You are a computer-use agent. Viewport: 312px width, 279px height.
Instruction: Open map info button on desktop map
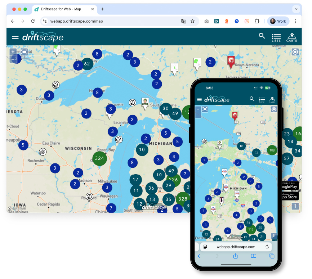click(295, 206)
